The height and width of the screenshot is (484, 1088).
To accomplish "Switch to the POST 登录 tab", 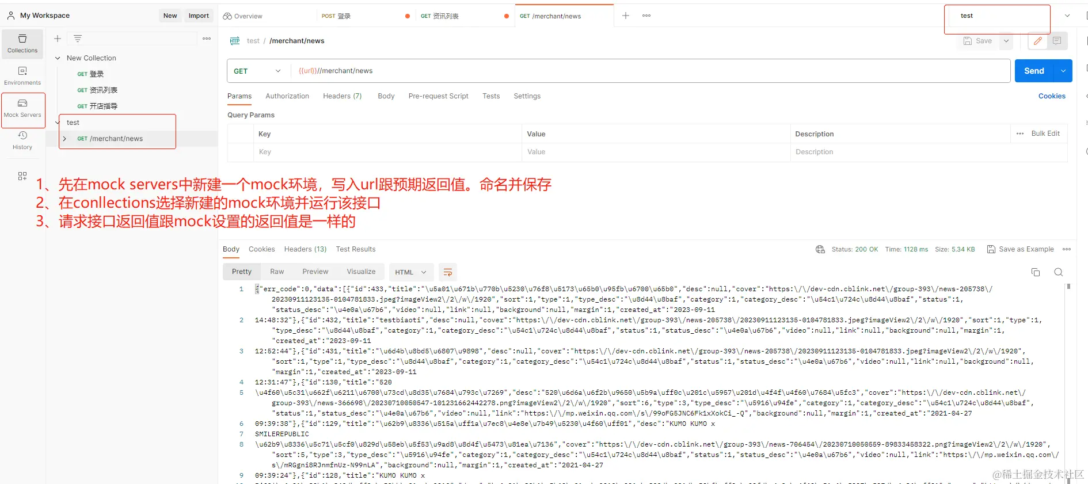I will (x=365, y=16).
